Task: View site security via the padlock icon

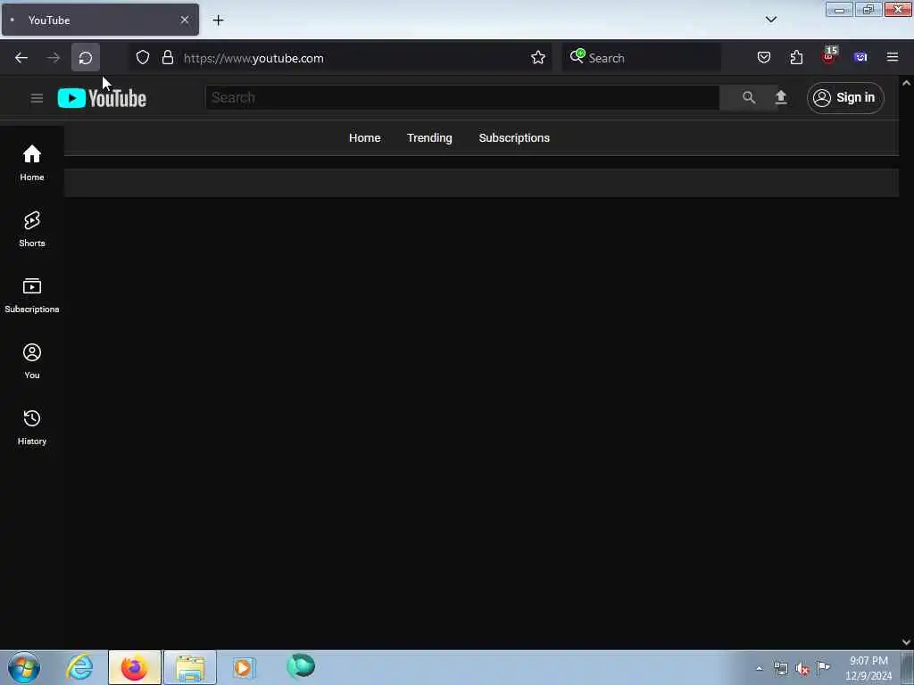Action: tap(168, 58)
